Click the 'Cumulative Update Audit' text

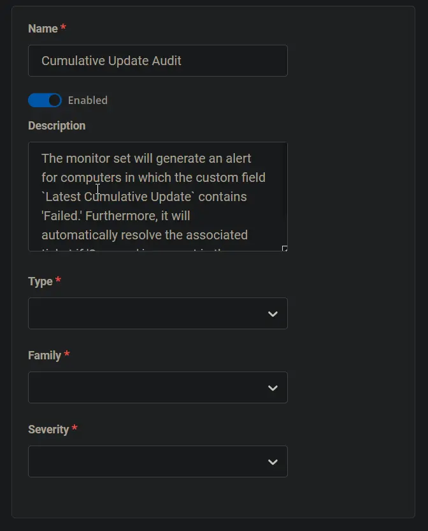pos(111,61)
